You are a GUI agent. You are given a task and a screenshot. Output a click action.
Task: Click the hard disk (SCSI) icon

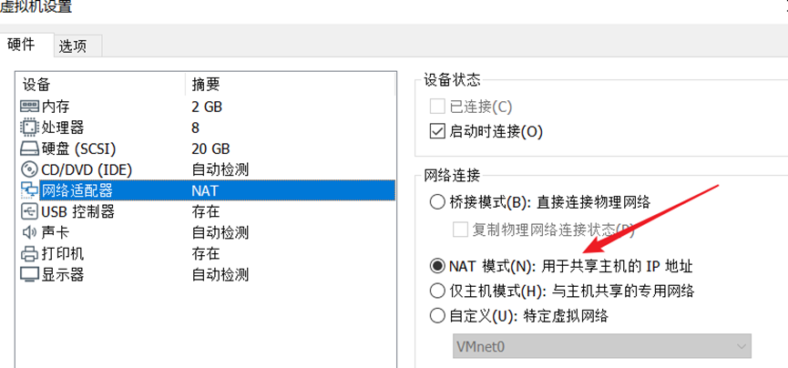point(29,148)
